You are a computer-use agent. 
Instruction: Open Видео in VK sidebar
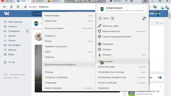11,54
